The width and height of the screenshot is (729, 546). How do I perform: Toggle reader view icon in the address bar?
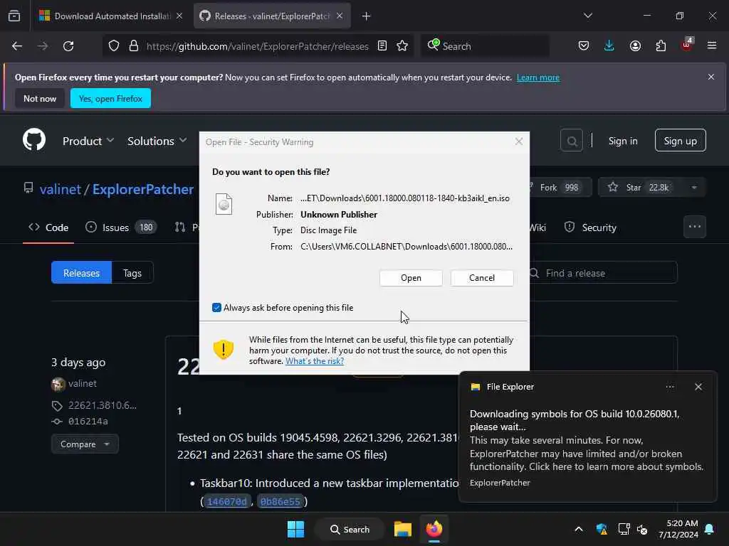point(382,46)
